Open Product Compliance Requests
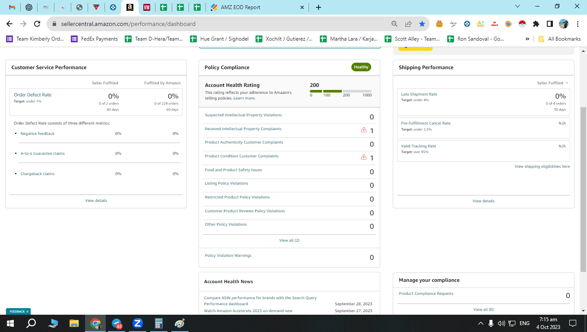Screen dimensions: 587x332 click(x=426, y=294)
